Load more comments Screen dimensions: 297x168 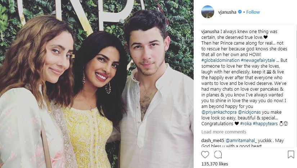coord(224,132)
